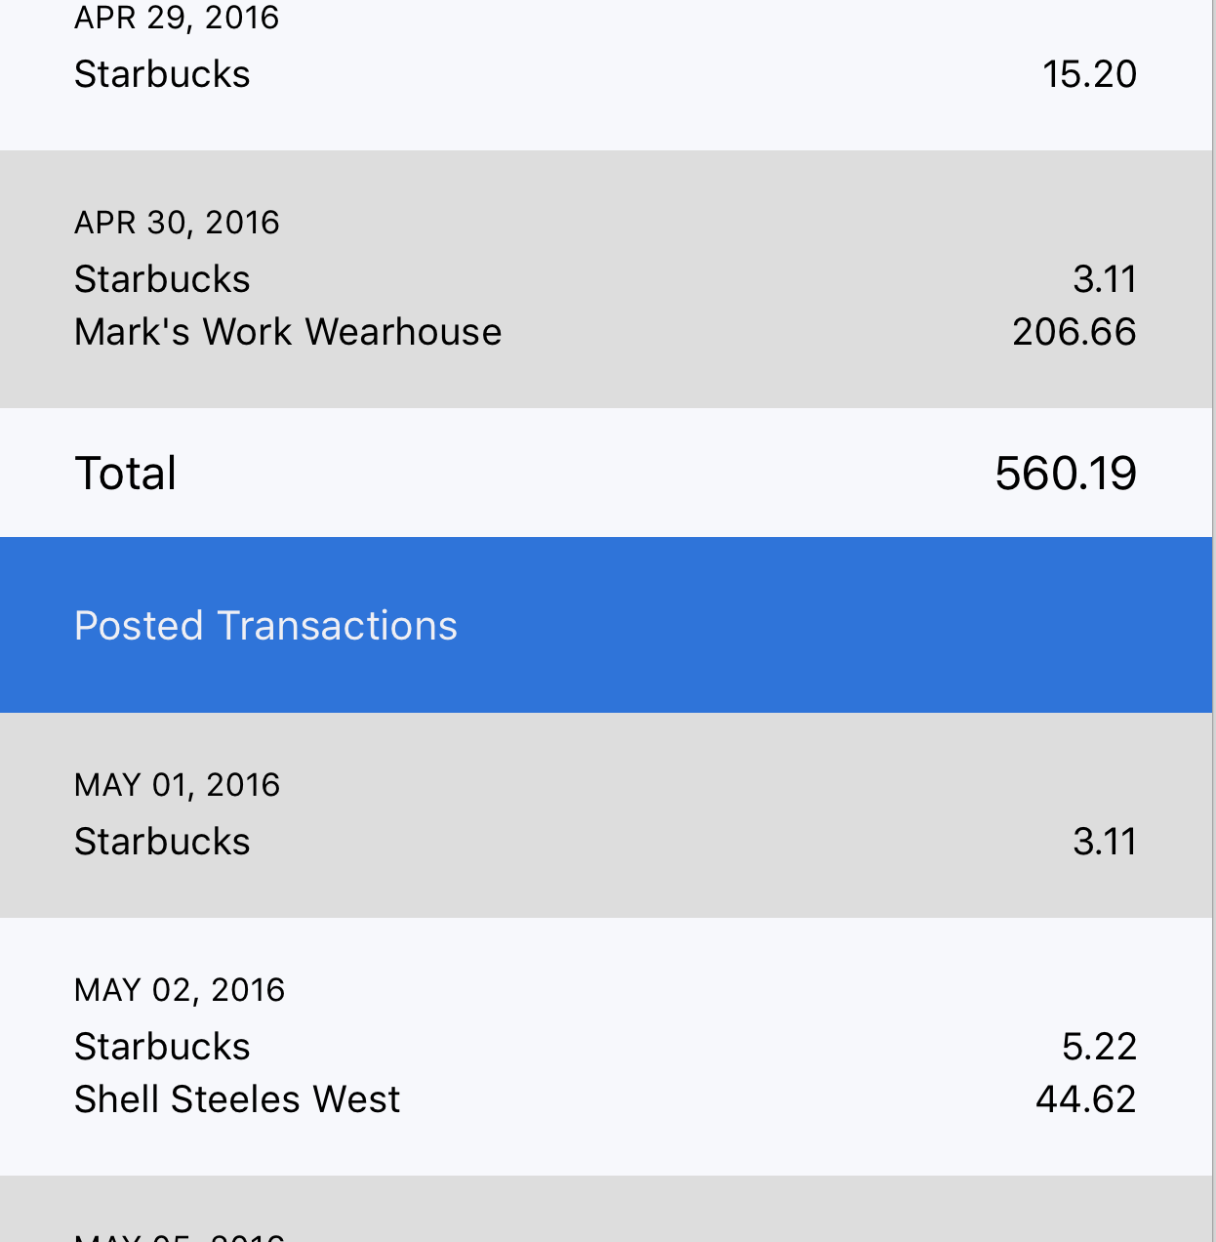Select the Total row label

(126, 474)
